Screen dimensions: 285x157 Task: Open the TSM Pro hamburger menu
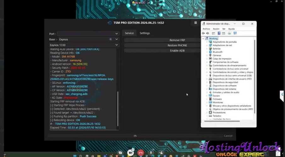pyautogui.click(x=196, y=23)
